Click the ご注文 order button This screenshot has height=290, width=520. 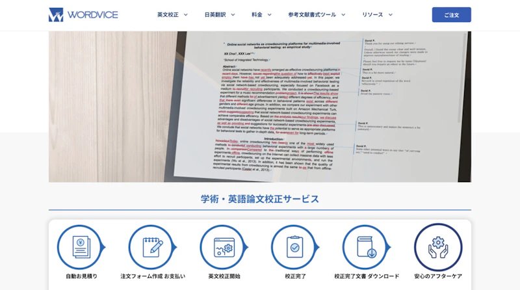(451, 14)
